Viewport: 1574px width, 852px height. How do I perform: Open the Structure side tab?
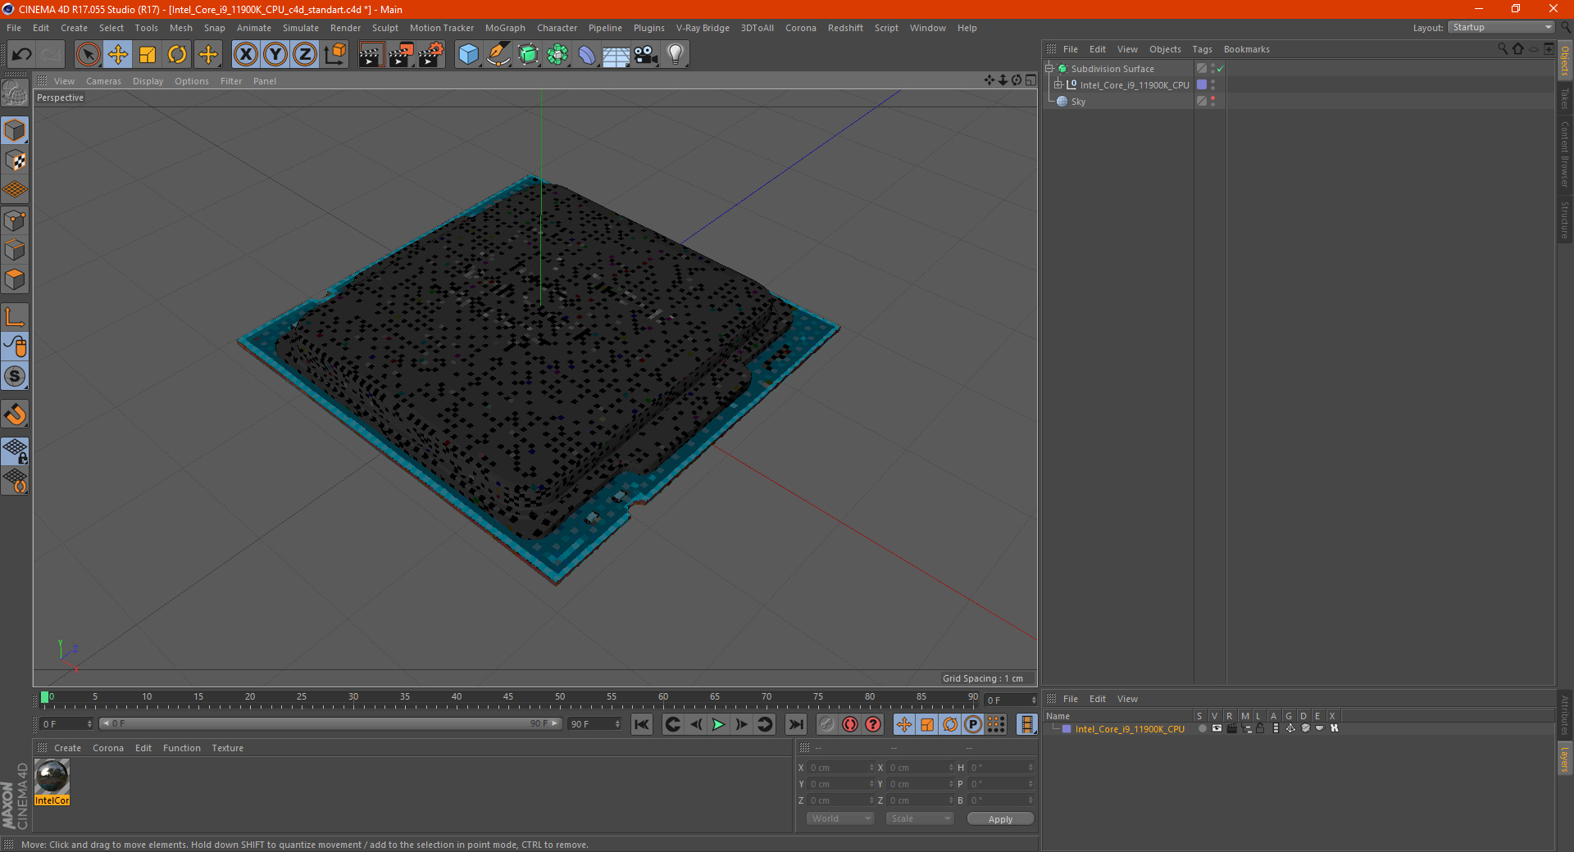pos(1564,220)
